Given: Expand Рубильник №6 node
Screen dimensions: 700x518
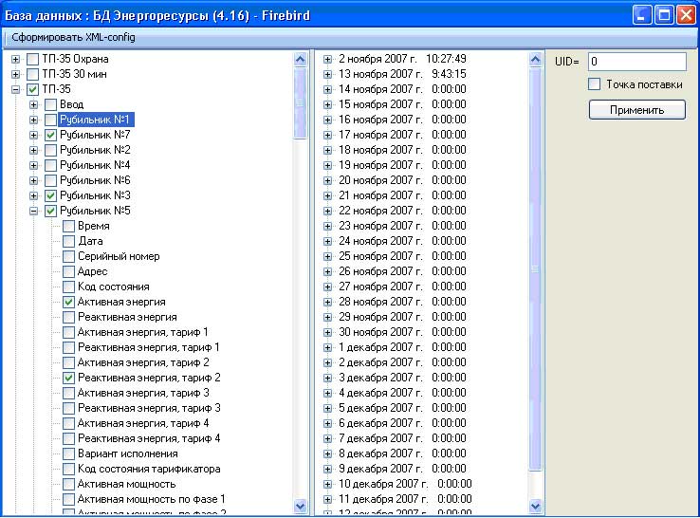Looking at the screenshot, I should click(x=33, y=180).
